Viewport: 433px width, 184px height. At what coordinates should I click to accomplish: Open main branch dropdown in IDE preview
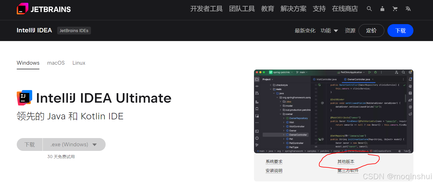302,72
